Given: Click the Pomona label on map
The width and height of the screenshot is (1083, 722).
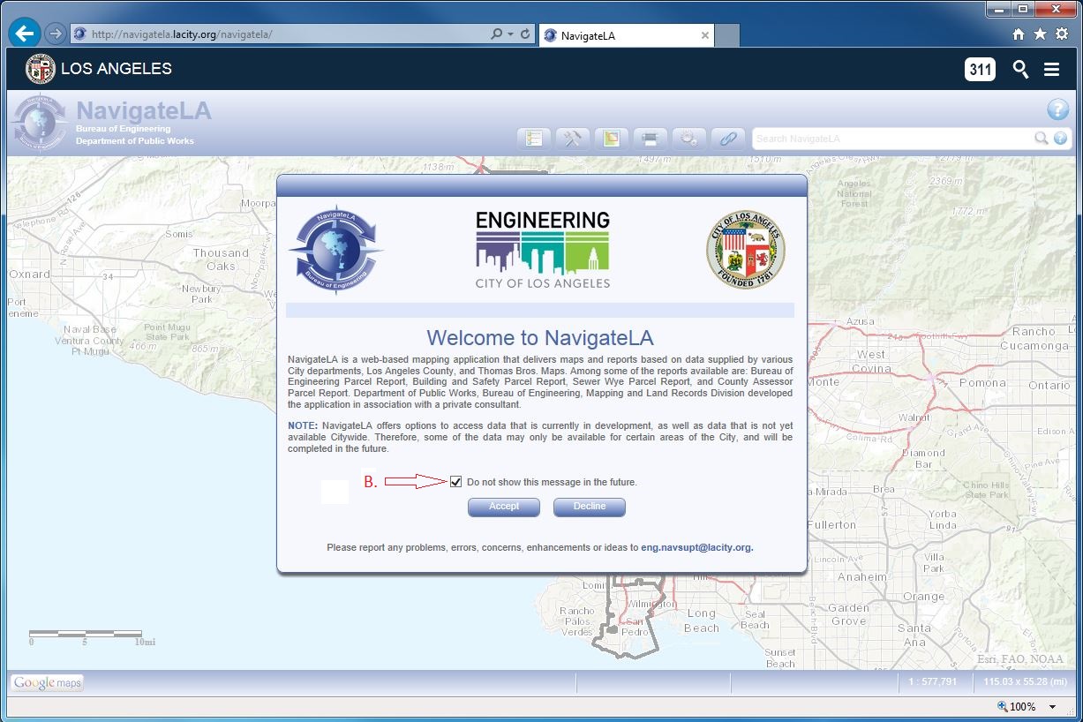Looking at the screenshot, I should coord(982,384).
